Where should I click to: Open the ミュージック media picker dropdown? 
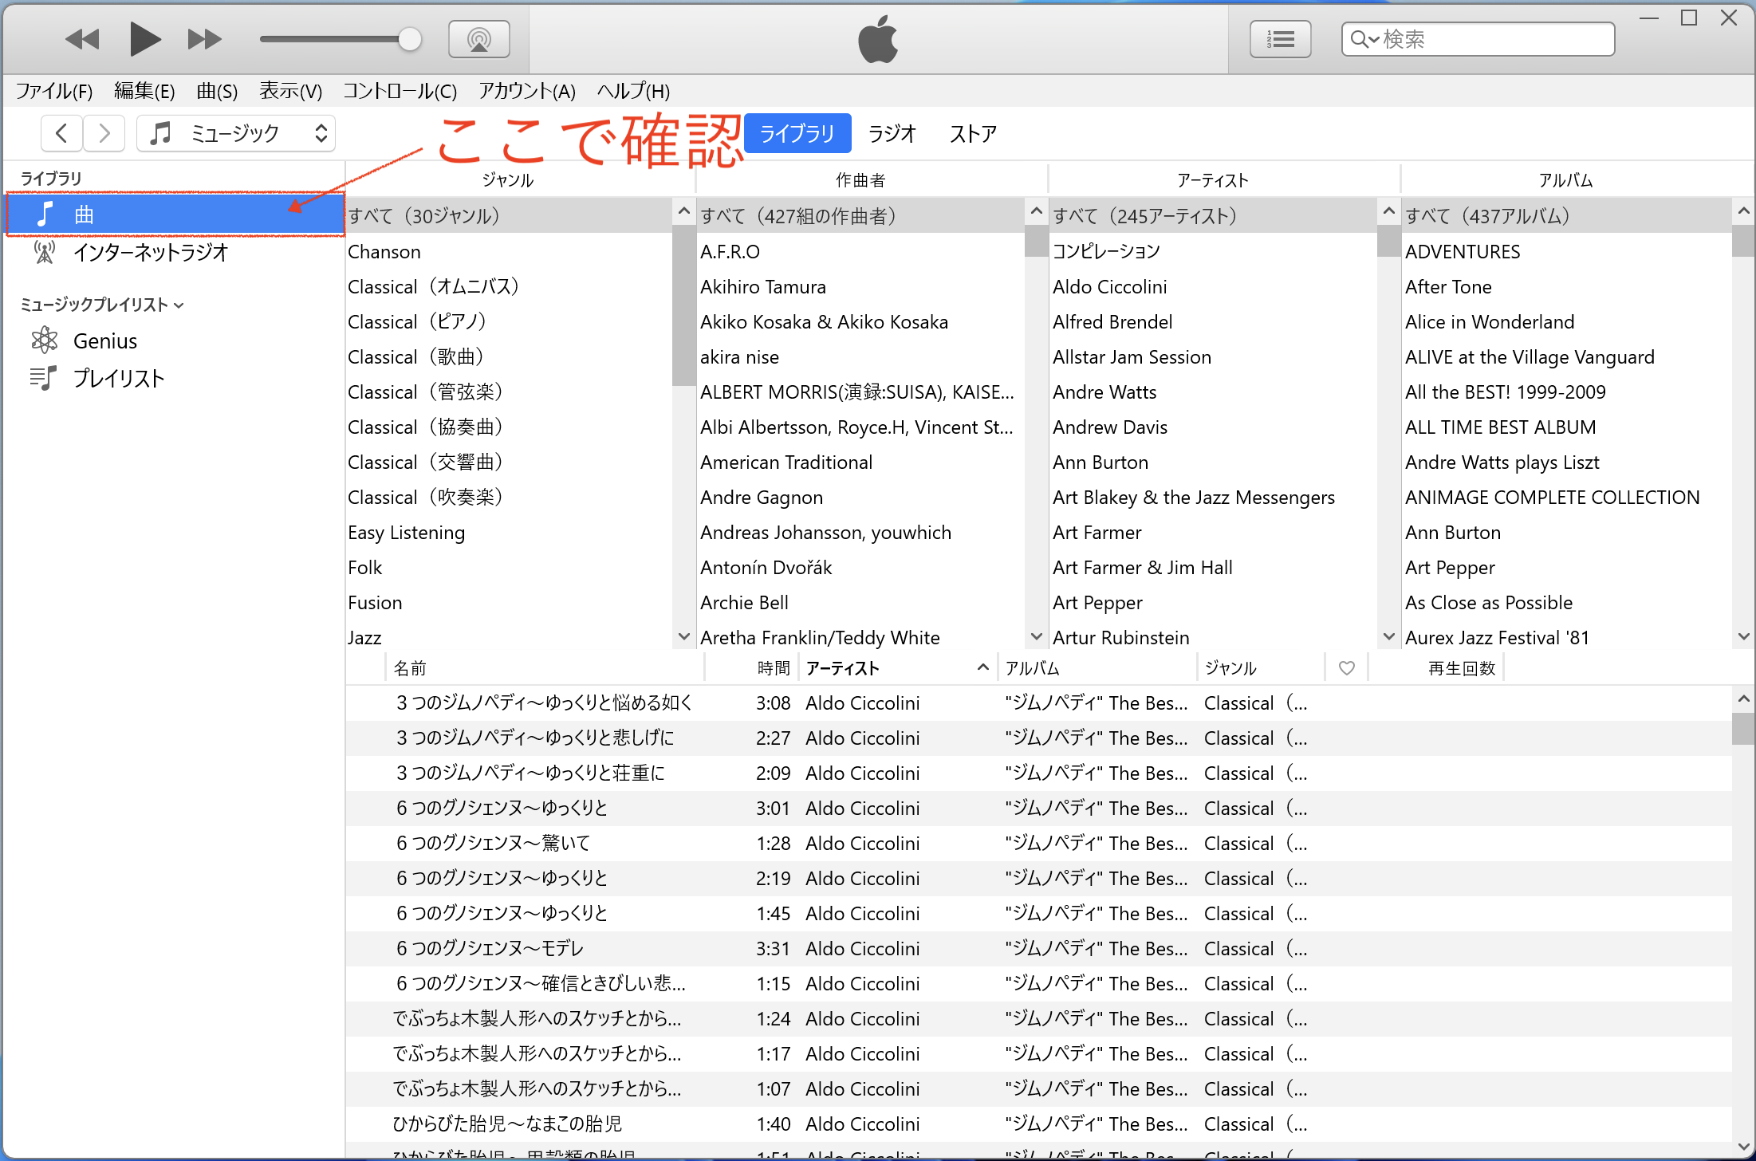[236, 133]
